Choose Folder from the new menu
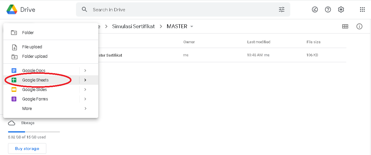The image size is (371, 155). 51,33
